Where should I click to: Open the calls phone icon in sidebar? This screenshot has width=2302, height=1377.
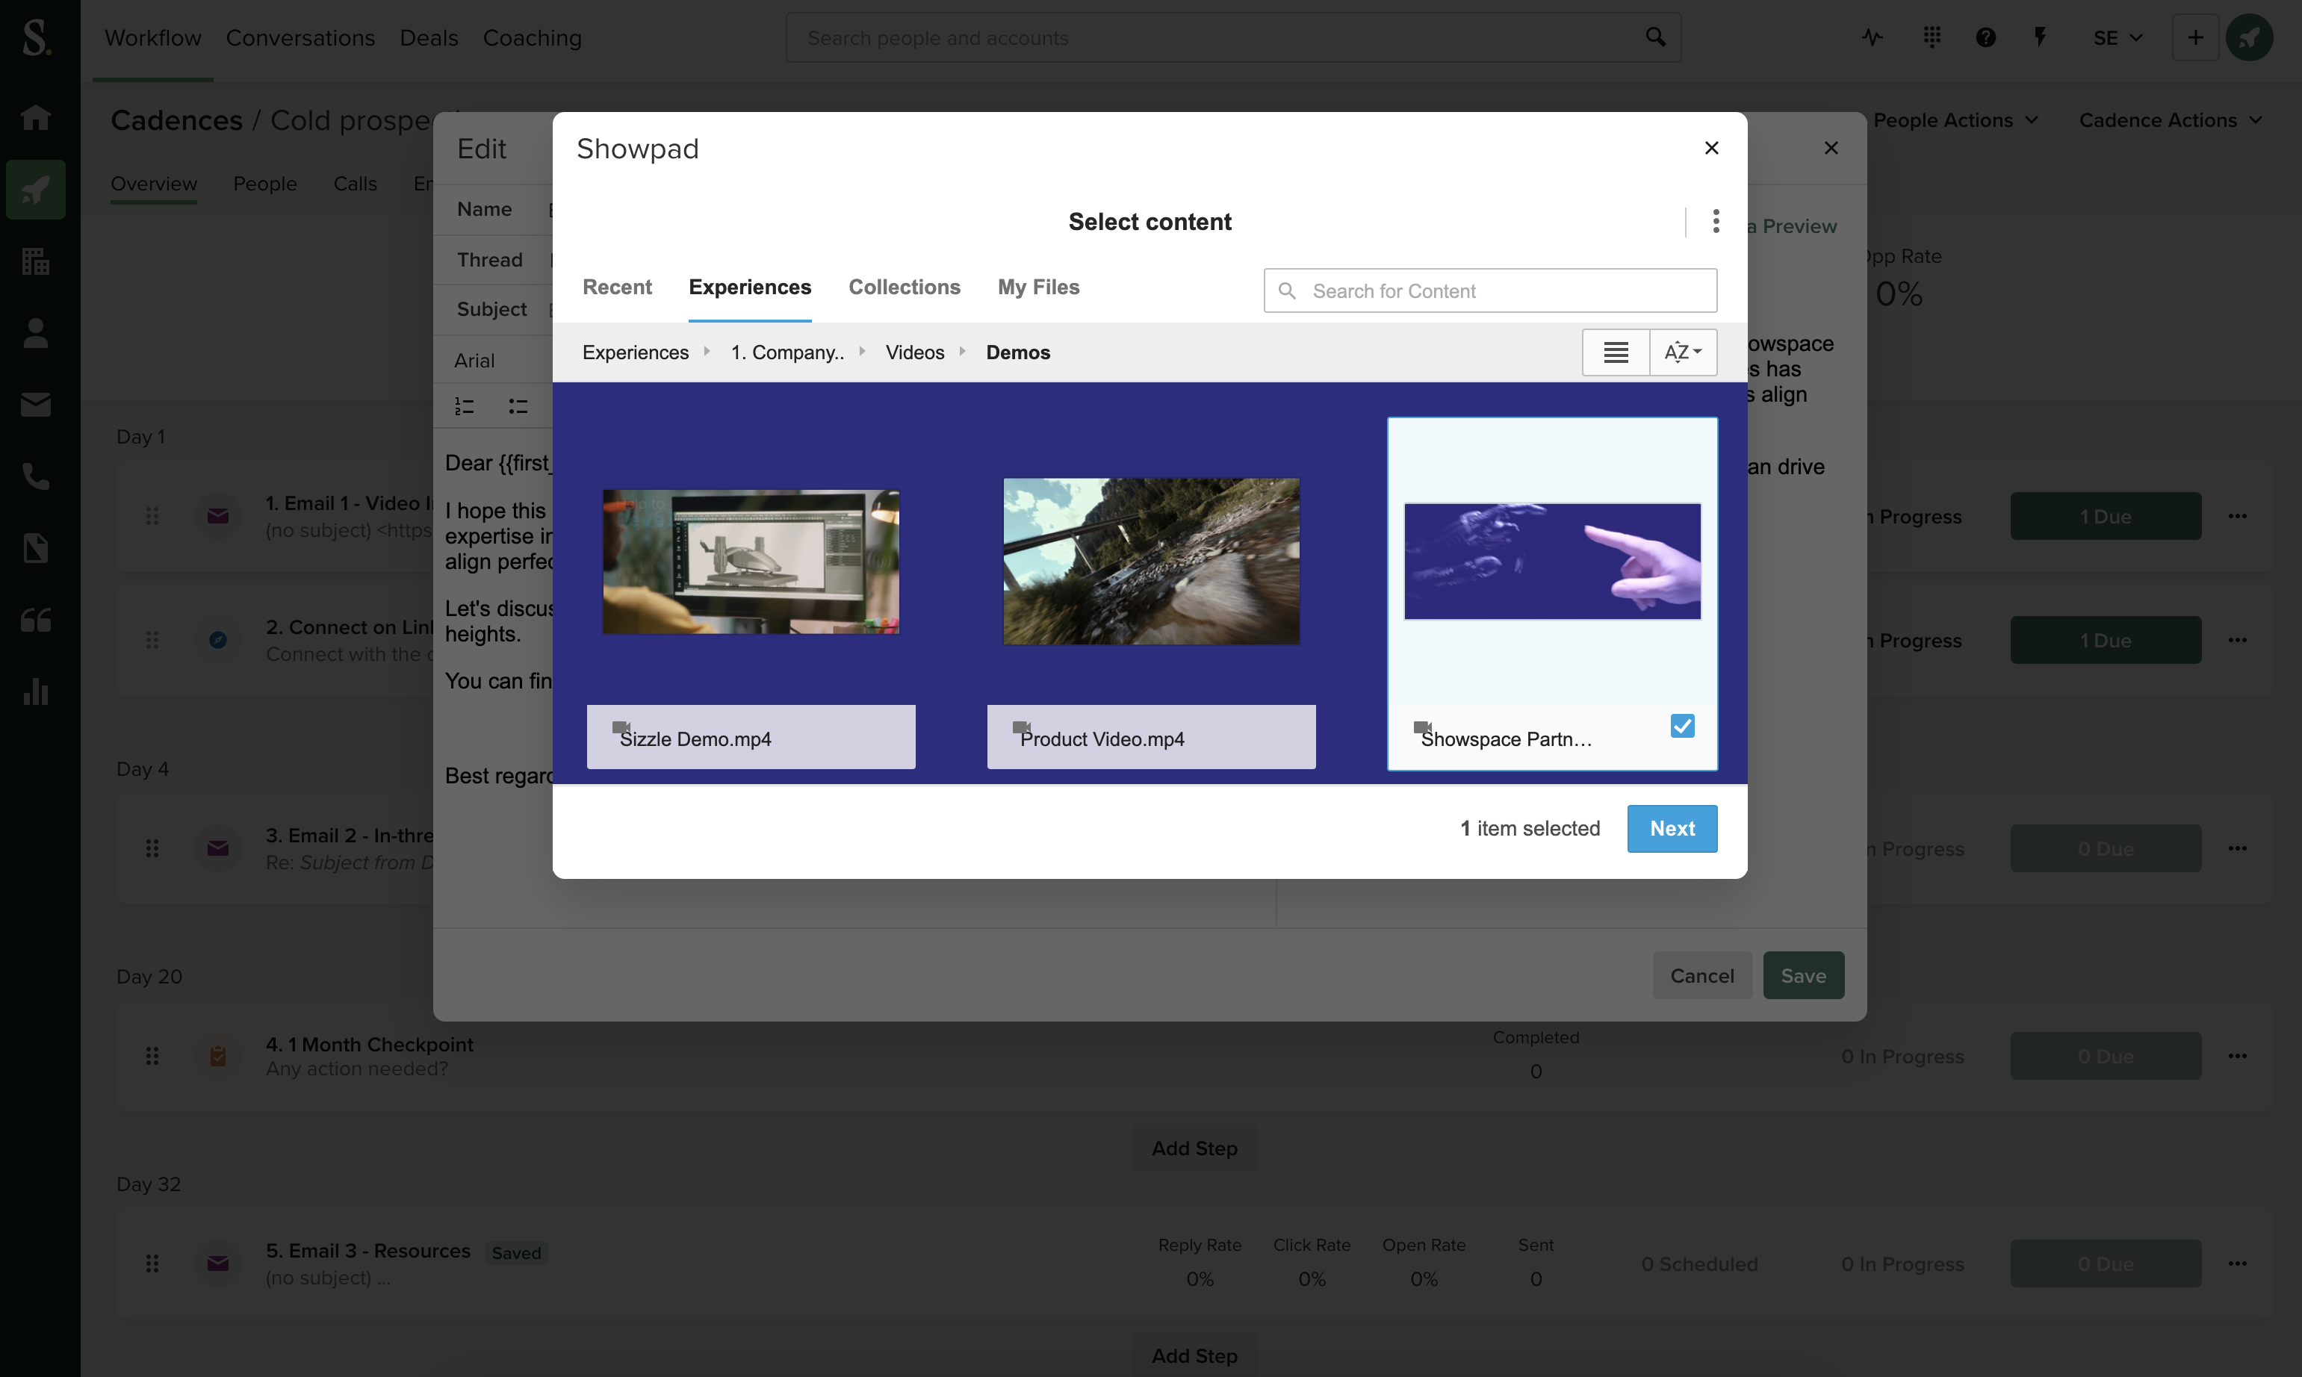pyautogui.click(x=35, y=476)
